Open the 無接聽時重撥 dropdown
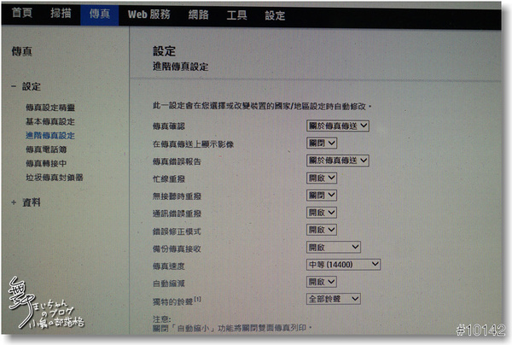The width and height of the screenshot is (512, 345). tap(322, 196)
